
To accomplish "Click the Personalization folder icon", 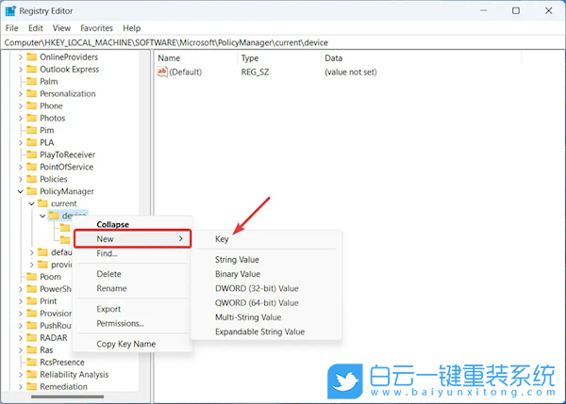I will point(32,94).
